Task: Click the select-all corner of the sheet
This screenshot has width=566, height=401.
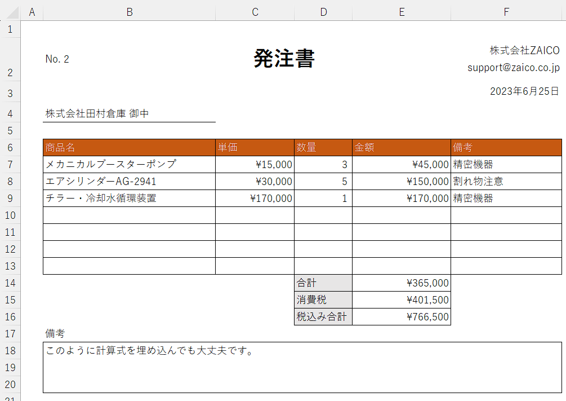Action: [x=10, y=12]
